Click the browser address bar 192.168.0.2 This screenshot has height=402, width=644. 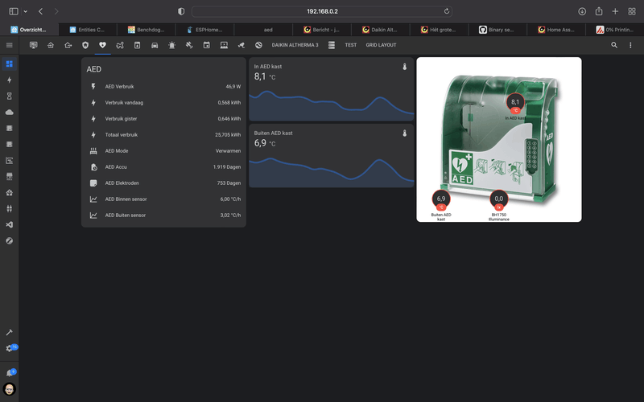[322, 11]
